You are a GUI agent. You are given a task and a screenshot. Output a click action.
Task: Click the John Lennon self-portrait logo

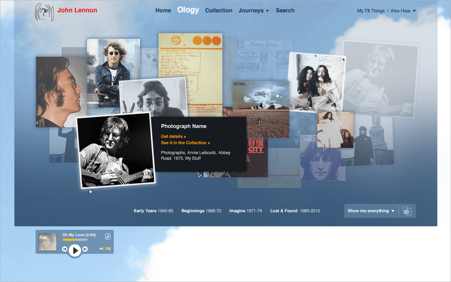(44, 12)
